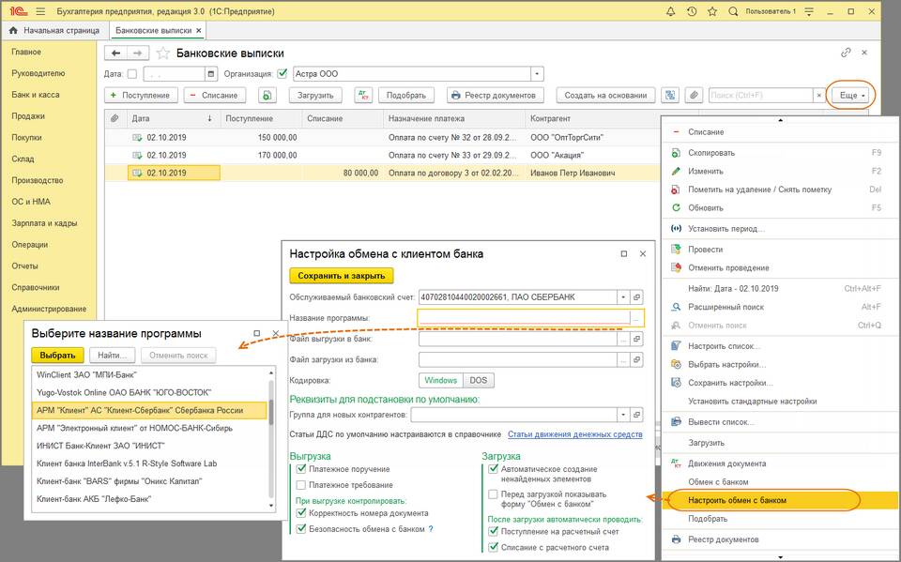Click the search magnifier in title bar
The width and height of the screenshot is (901, 562).
point(733,11)
